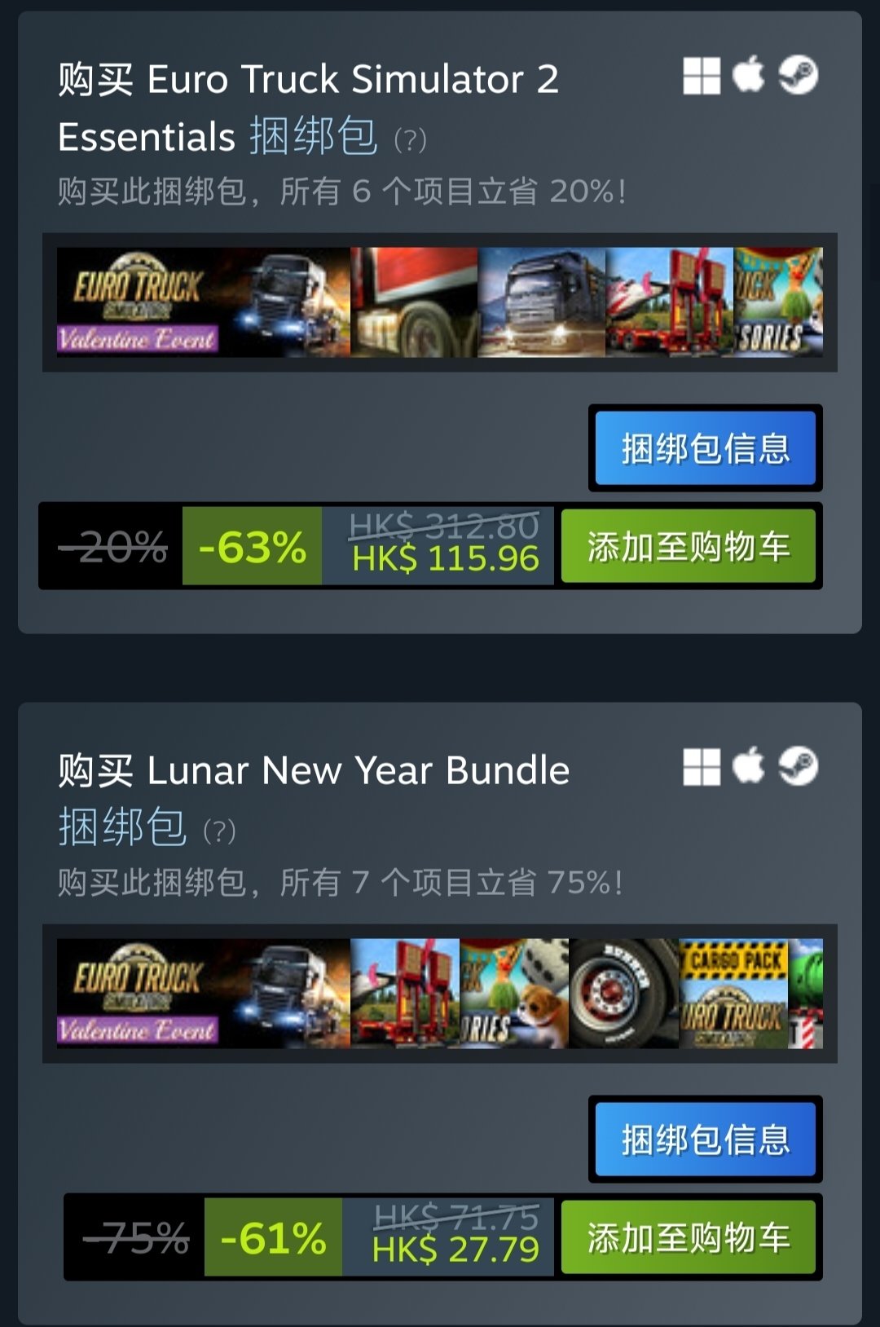Click Apple icon on Lunar New Year Bundle
880x1327 pixels.
click(748, 766)
